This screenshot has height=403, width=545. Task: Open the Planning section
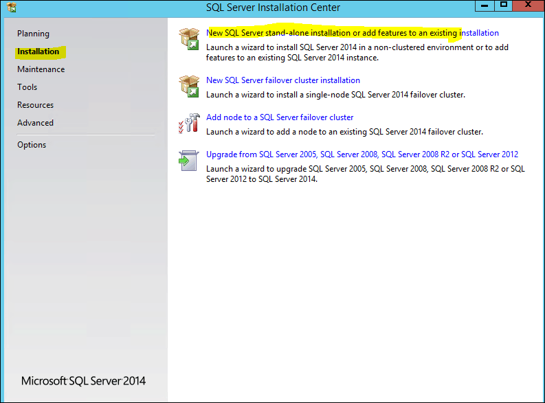pyautogui.click(x=34, y=34)
